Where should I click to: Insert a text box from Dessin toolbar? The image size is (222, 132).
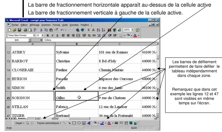point(84,123)
